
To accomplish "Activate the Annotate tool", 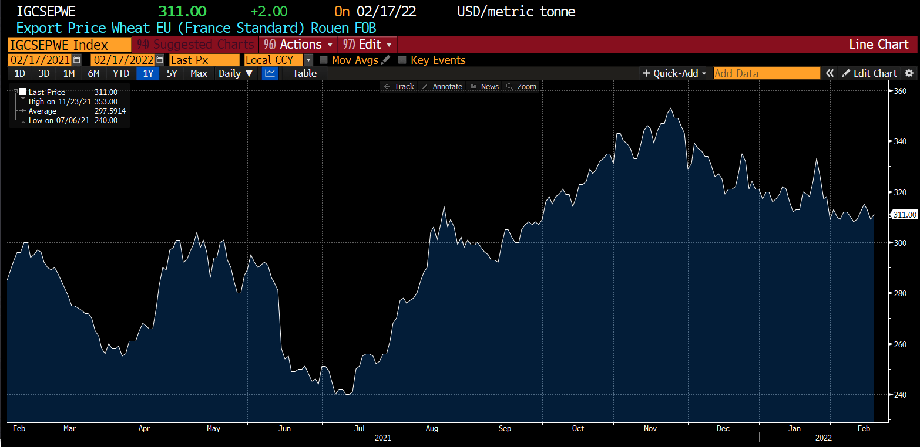I will point(442,86).
